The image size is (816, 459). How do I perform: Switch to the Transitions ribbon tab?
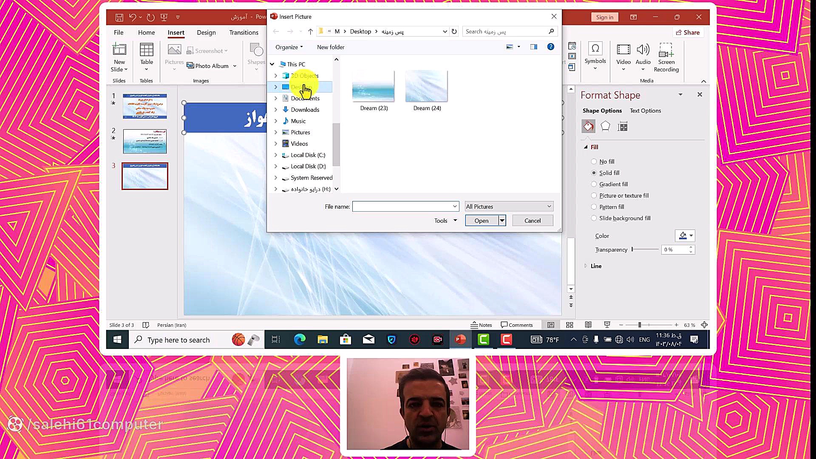pos(244,32)
